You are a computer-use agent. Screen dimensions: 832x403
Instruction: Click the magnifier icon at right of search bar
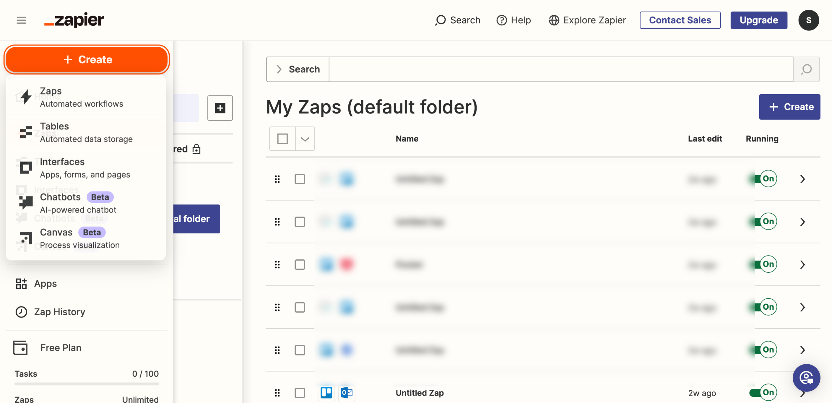point(806,69)
